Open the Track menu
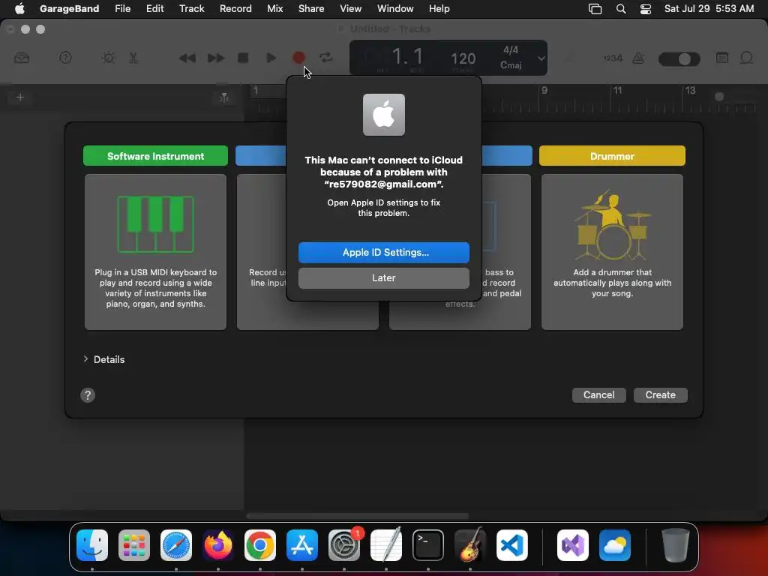The image size is (768, 576). click(191, 9)
